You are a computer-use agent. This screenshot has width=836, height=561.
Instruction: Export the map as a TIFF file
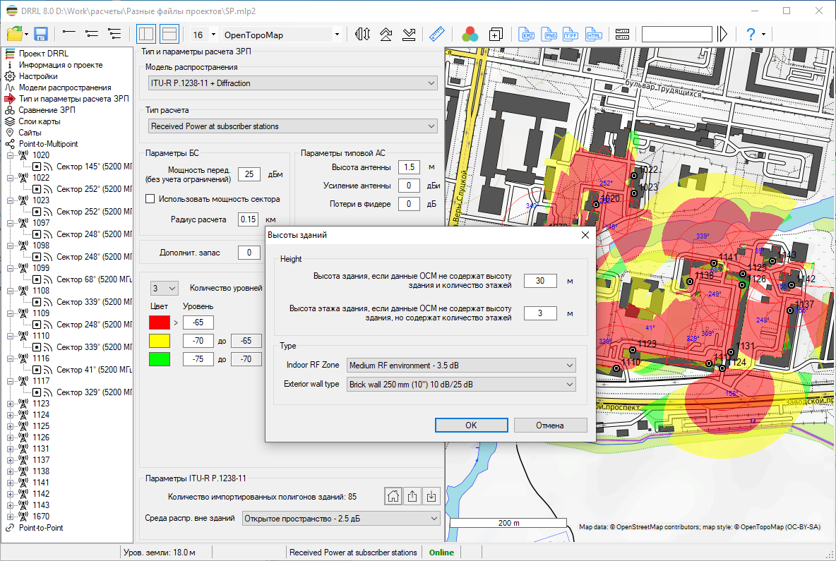click(x=571, y=34)
